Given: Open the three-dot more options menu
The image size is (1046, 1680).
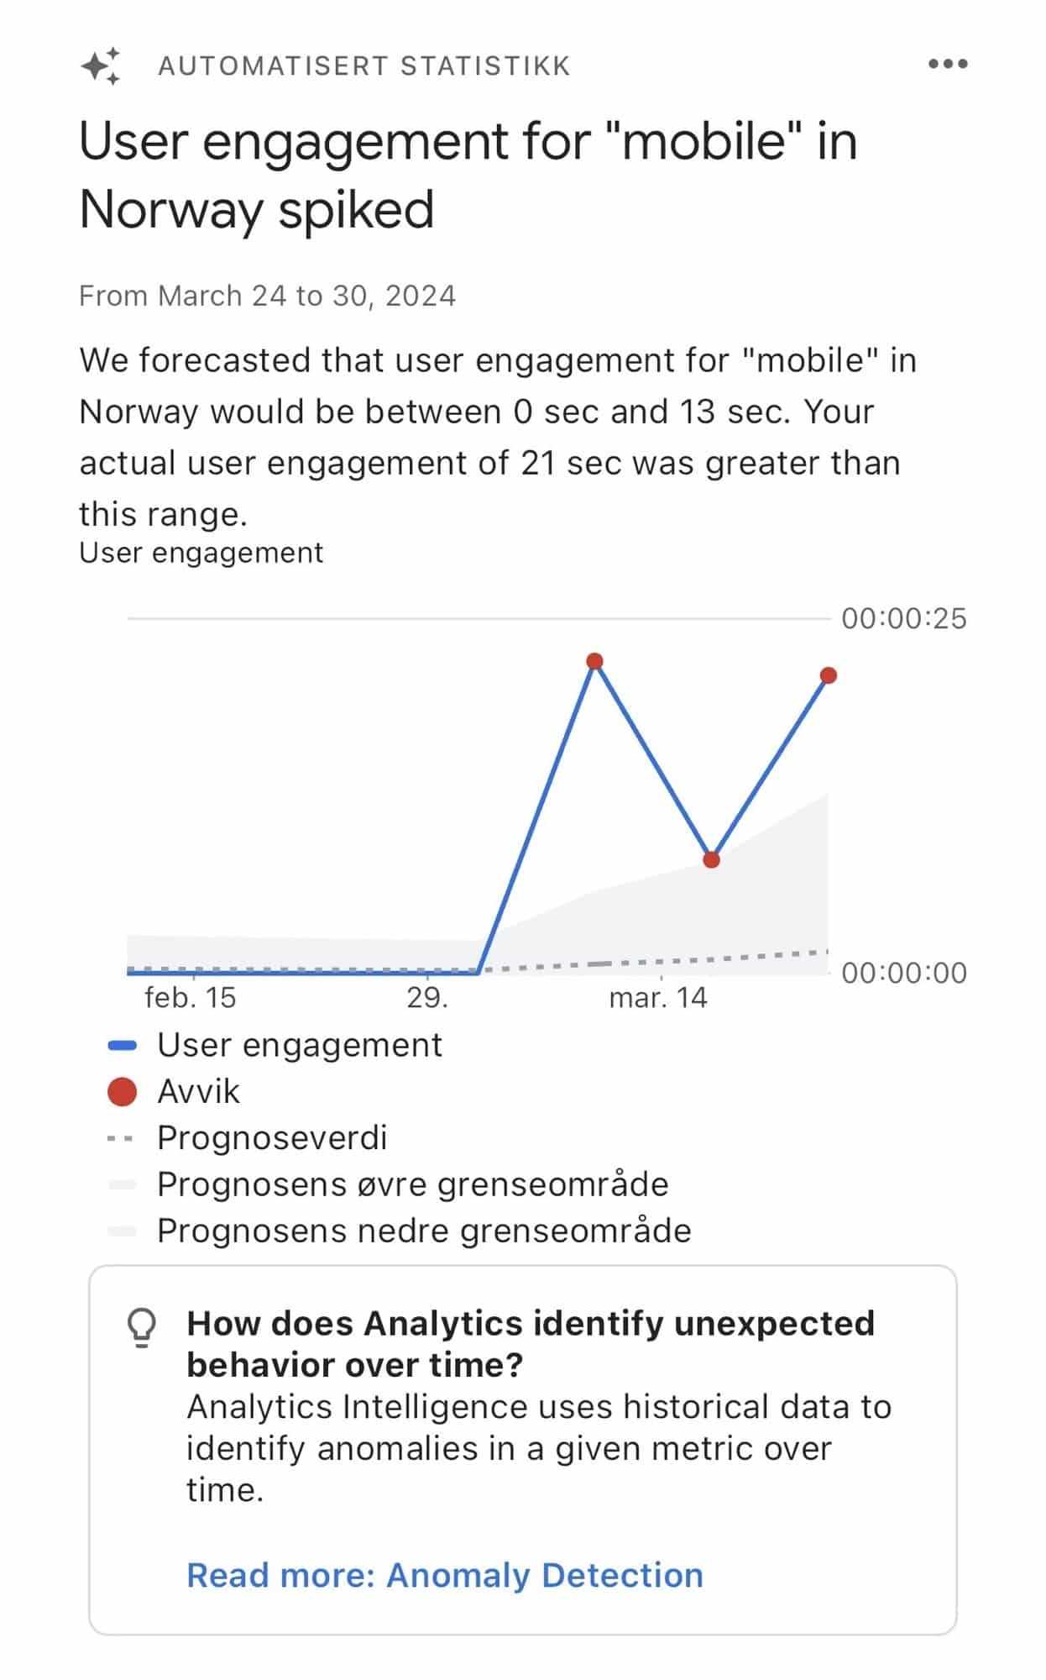Looking at the screenshot, I should click(948, 64).
